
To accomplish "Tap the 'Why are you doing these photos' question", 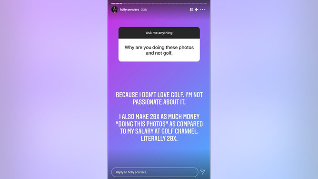I will click(159, 50).
